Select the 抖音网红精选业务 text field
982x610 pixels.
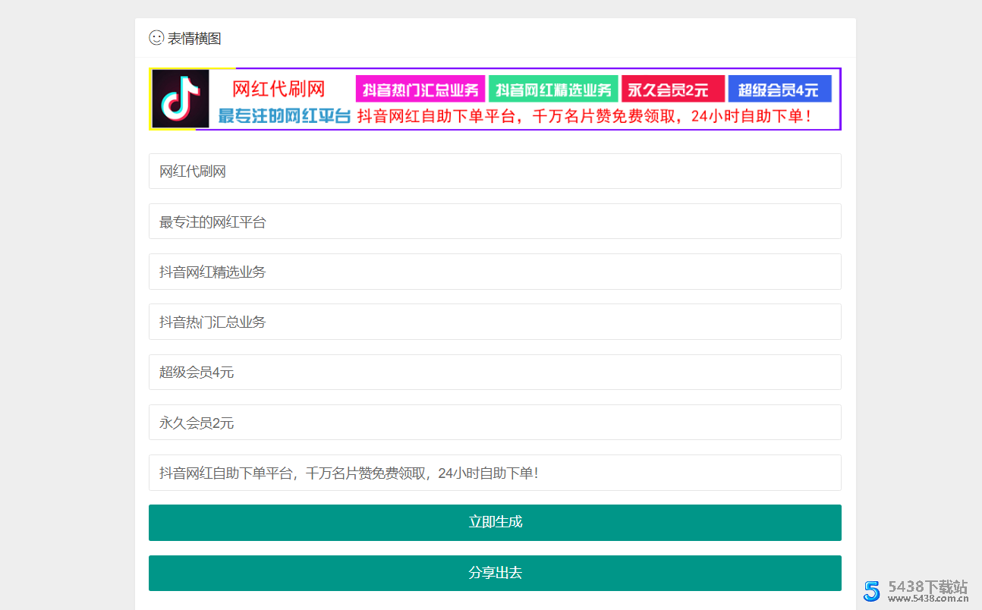(495, 272)
